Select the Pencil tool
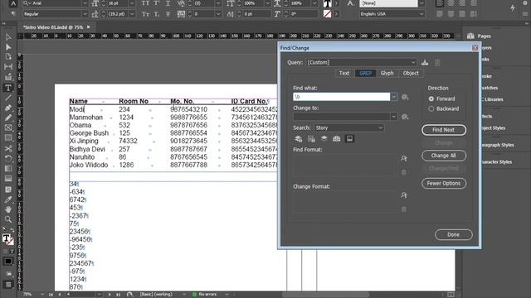The height and width of the screenshot is (298, 531). (x=8, y=118)
